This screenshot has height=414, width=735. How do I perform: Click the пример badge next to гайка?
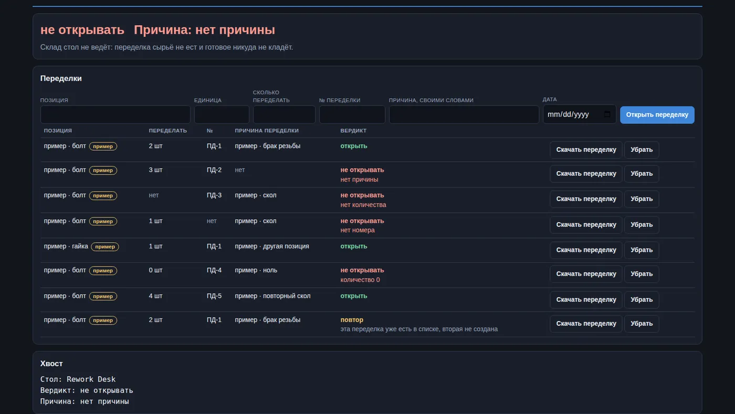[105, 246]
